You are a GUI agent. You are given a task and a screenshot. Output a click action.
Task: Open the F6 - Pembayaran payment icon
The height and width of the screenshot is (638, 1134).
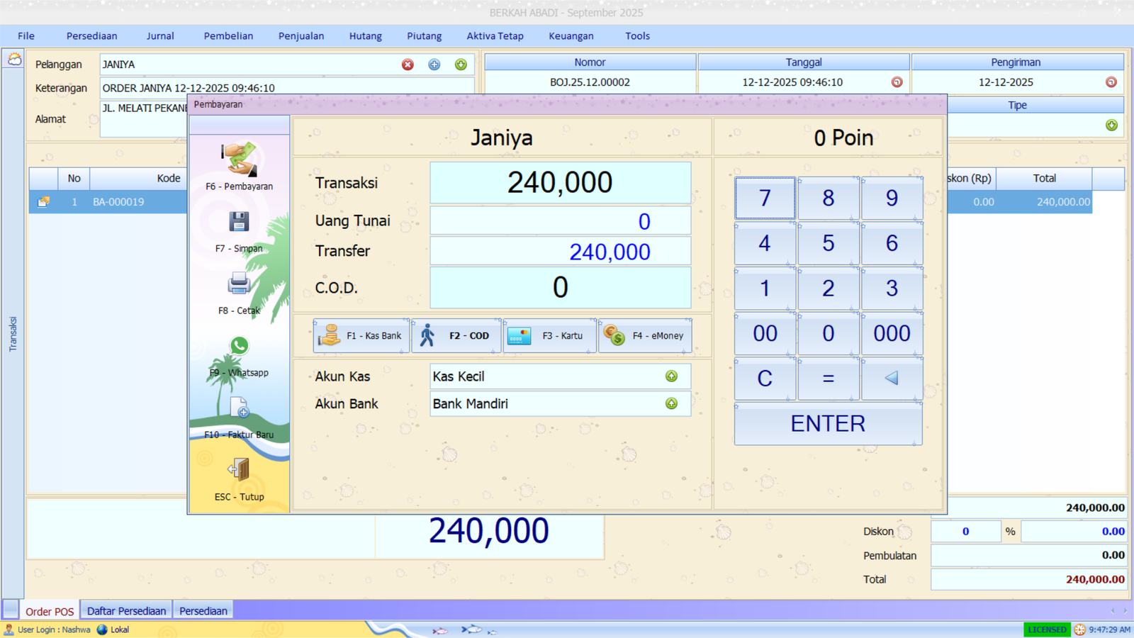click(239, 159)
